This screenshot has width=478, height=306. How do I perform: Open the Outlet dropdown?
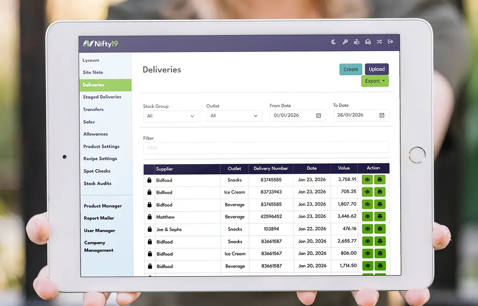pos(234,116)
